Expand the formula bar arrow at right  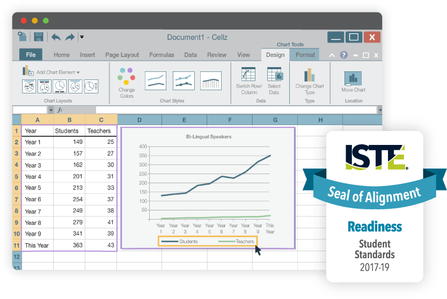[380, 110]
